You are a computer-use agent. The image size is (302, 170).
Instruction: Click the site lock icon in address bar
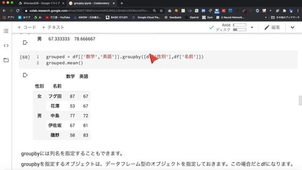click(26, 11)
